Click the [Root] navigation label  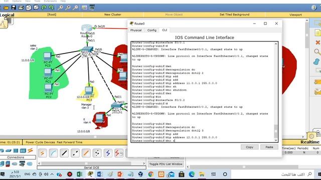[52, 14]
